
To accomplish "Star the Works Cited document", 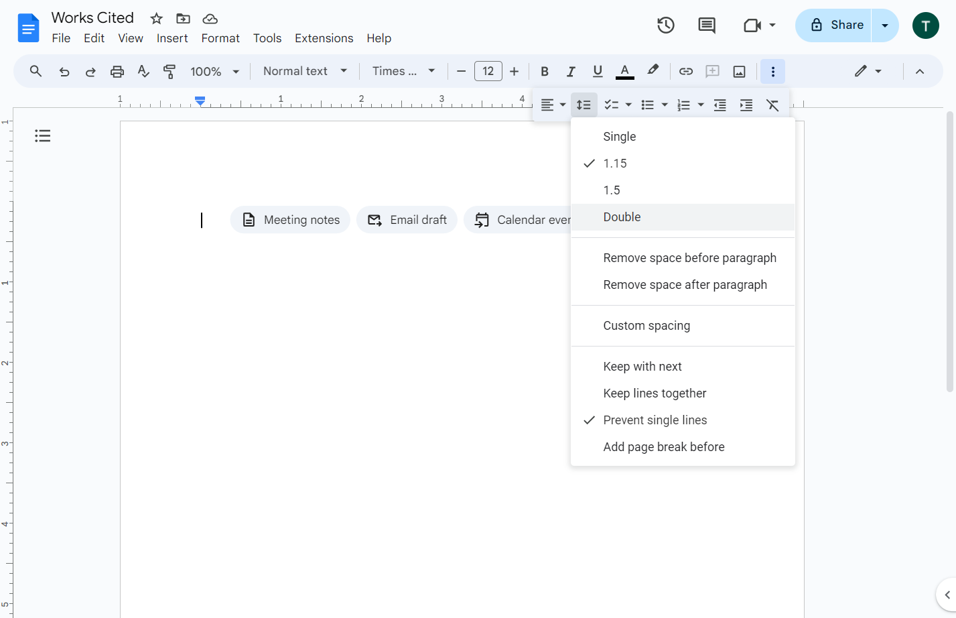I will coord(156,19).
